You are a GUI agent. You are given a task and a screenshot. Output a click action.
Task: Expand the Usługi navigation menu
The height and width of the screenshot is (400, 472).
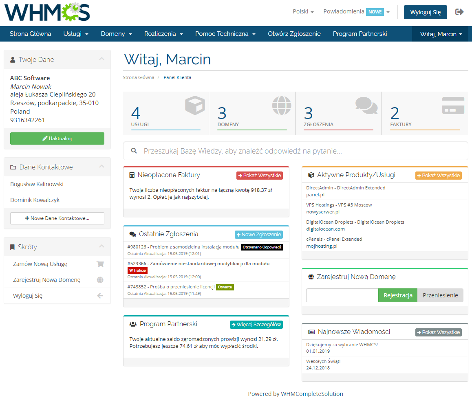click(x=76, y=34)
